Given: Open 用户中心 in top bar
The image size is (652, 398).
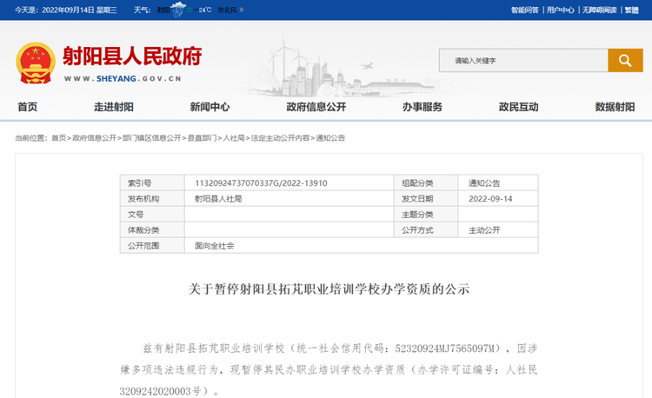Looking at the screenshot, I should pyautogui.click(x=560, y=10).
